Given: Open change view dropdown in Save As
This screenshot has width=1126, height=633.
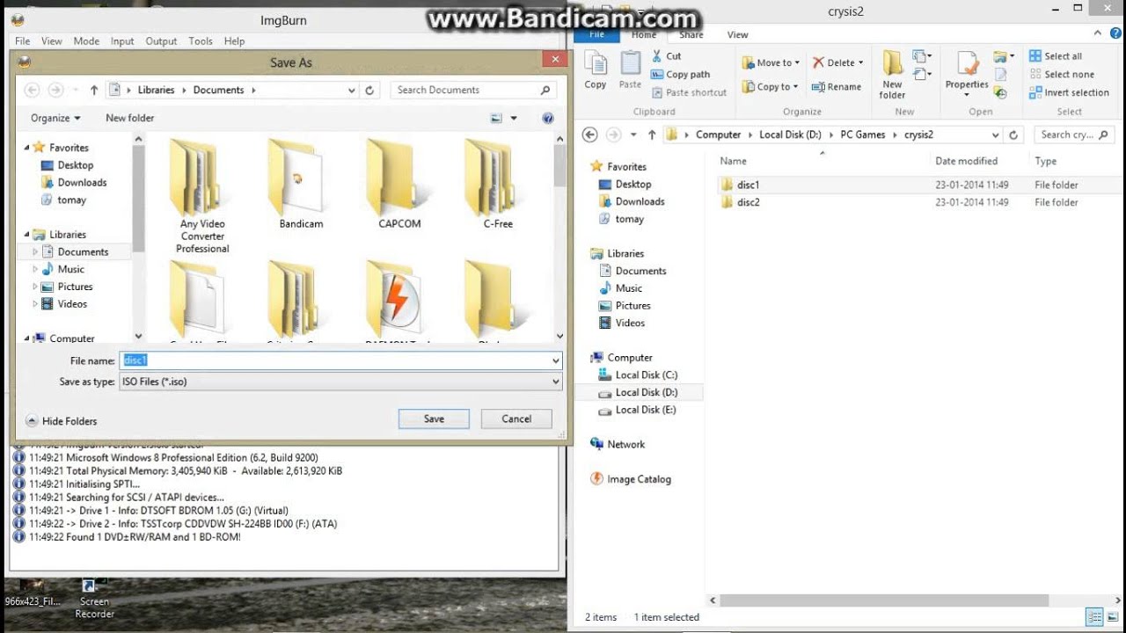Looking at the screenshot, I should click(514, 118).
